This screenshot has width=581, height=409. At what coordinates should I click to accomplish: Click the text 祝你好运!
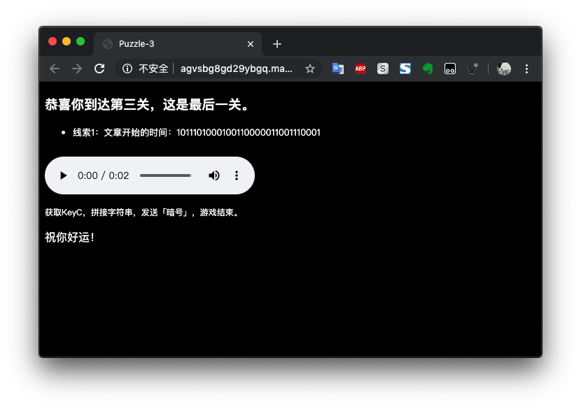[70, 237]
